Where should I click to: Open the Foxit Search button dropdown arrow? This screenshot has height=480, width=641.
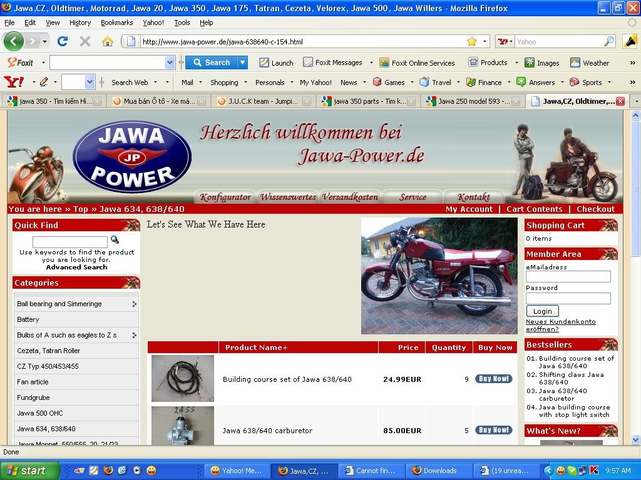pyautogui.click(x=243, y=62)
